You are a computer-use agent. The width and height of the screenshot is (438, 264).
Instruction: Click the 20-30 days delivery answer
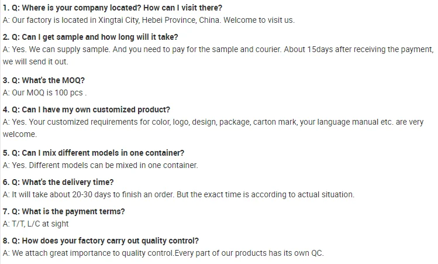click(x=178, y=194)
